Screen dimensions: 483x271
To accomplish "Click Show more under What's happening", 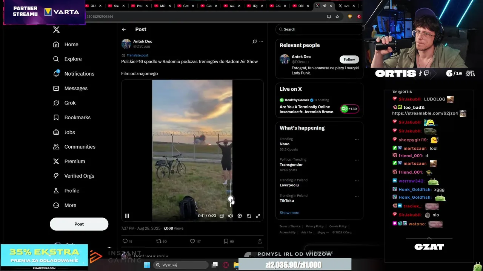I will tap(289, 213).
